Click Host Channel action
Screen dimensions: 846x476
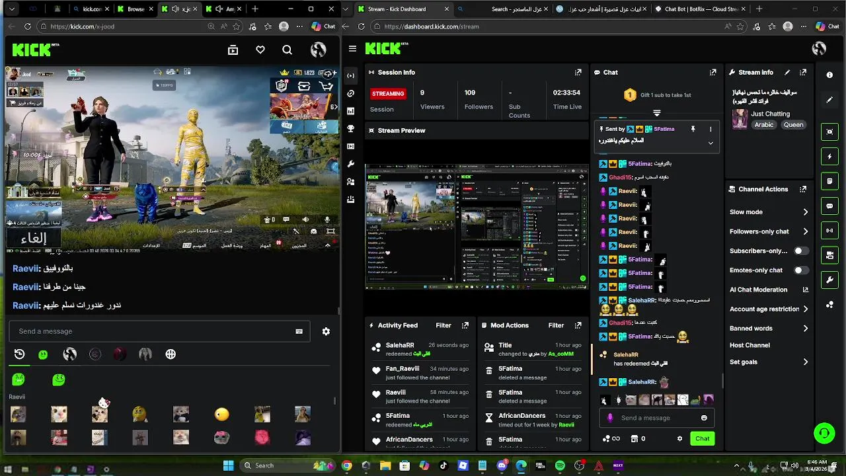coord(750,345)
